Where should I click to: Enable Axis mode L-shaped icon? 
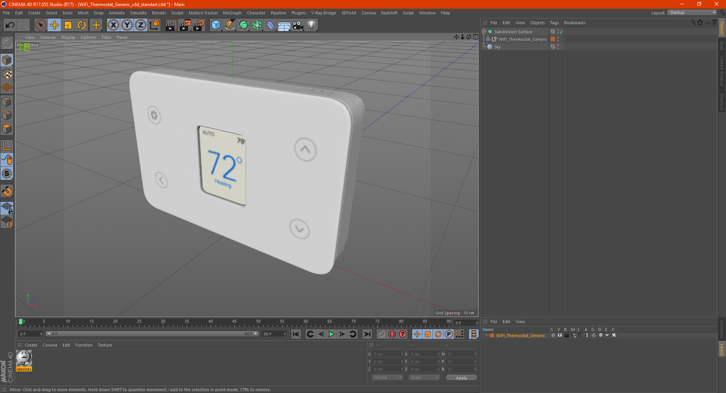(7, 146)
